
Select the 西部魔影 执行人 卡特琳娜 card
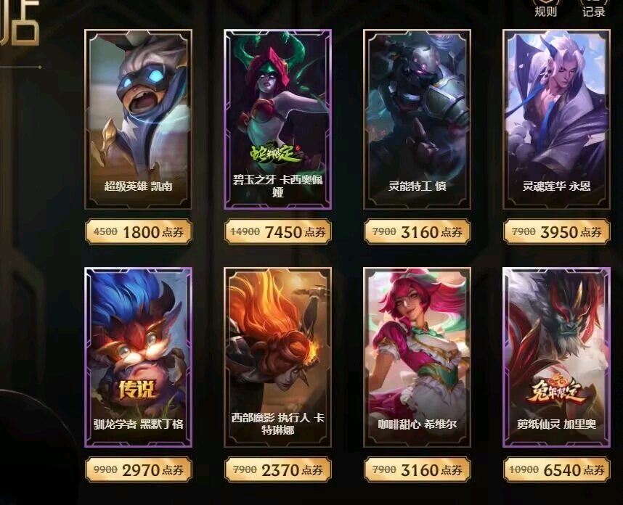click(x=277, y=357)
